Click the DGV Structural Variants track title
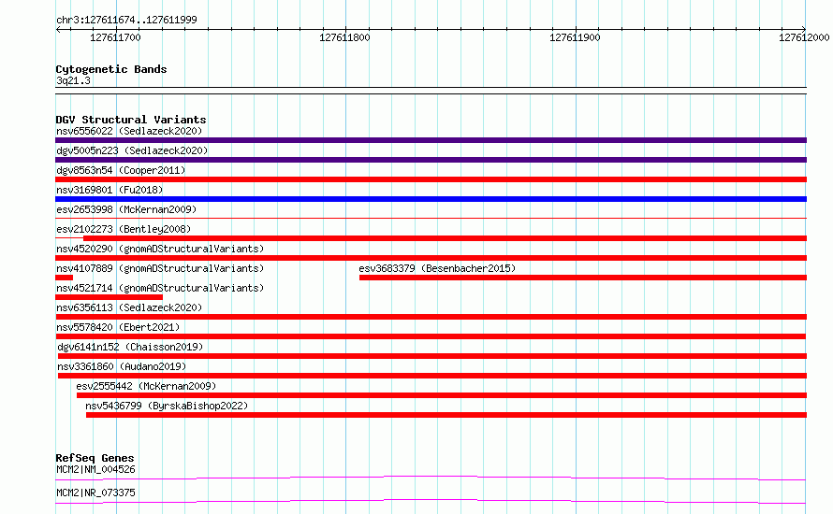This screenshot has width=833, height=514. [131, 120]
